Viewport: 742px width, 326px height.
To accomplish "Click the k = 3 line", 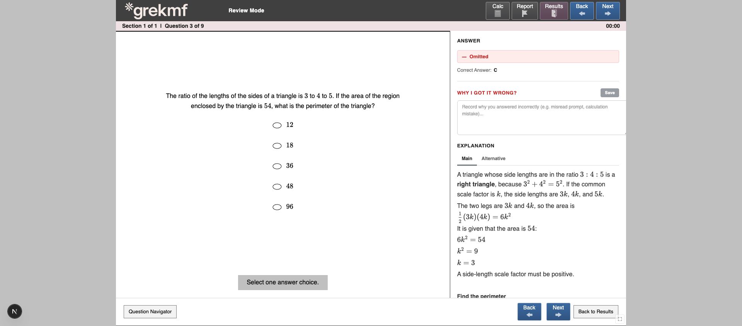I will click(466, 263).
